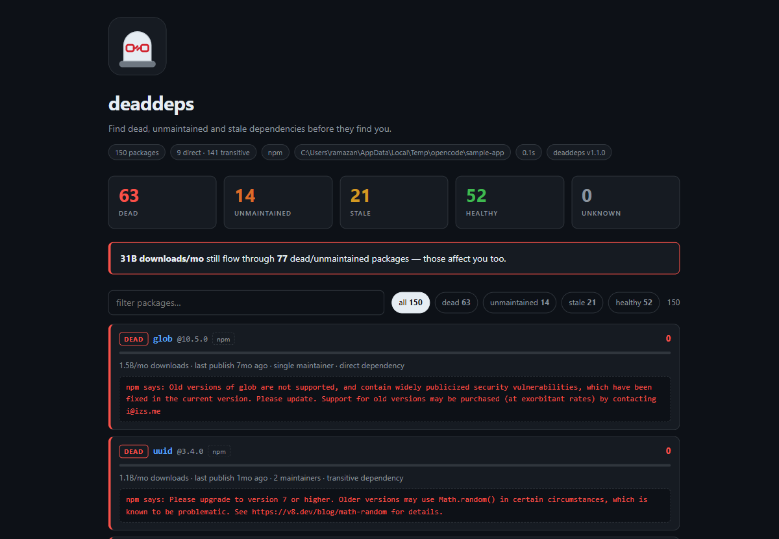Click the deaddeps tombstone logo icon
The height and width of the screenshot is (539, 779).
point(137,46)
